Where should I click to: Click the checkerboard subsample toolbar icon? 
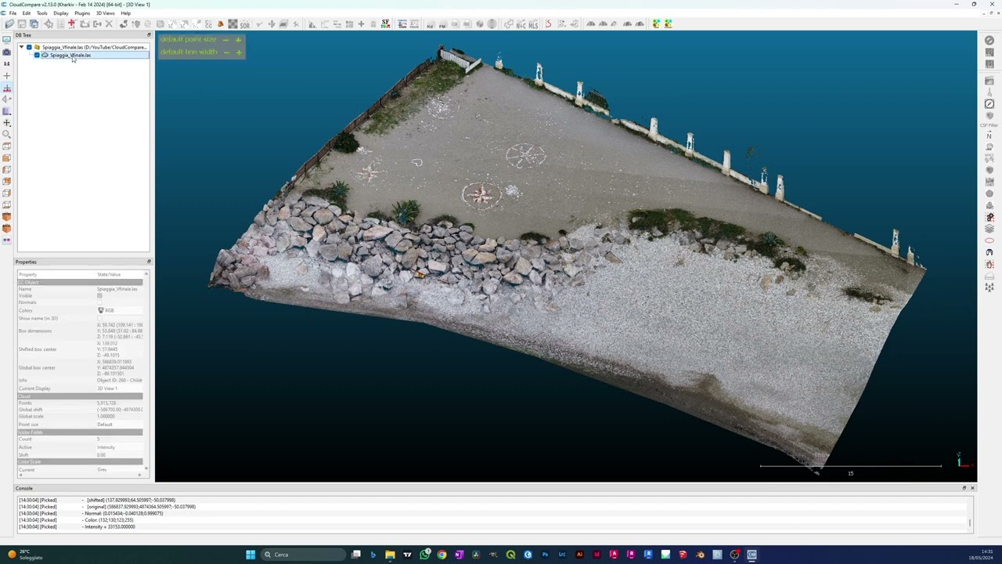(x=232, y=23)
